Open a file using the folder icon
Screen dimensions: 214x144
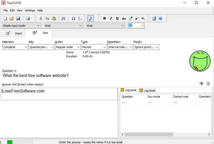(11, 18)
